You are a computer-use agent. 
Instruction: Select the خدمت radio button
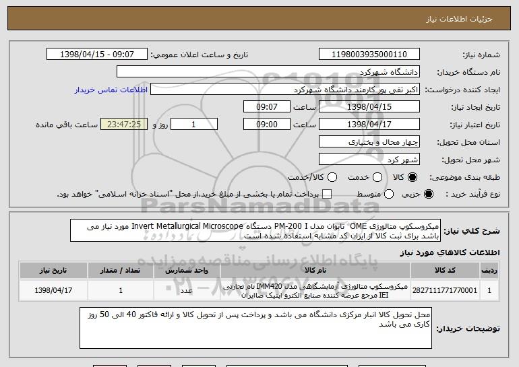(x=377, y=177)
